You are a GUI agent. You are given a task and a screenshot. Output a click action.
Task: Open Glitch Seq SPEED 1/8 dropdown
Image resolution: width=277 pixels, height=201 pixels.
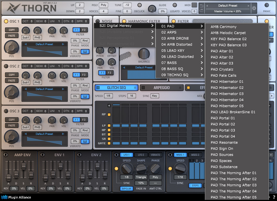click(x=108, y=96)
